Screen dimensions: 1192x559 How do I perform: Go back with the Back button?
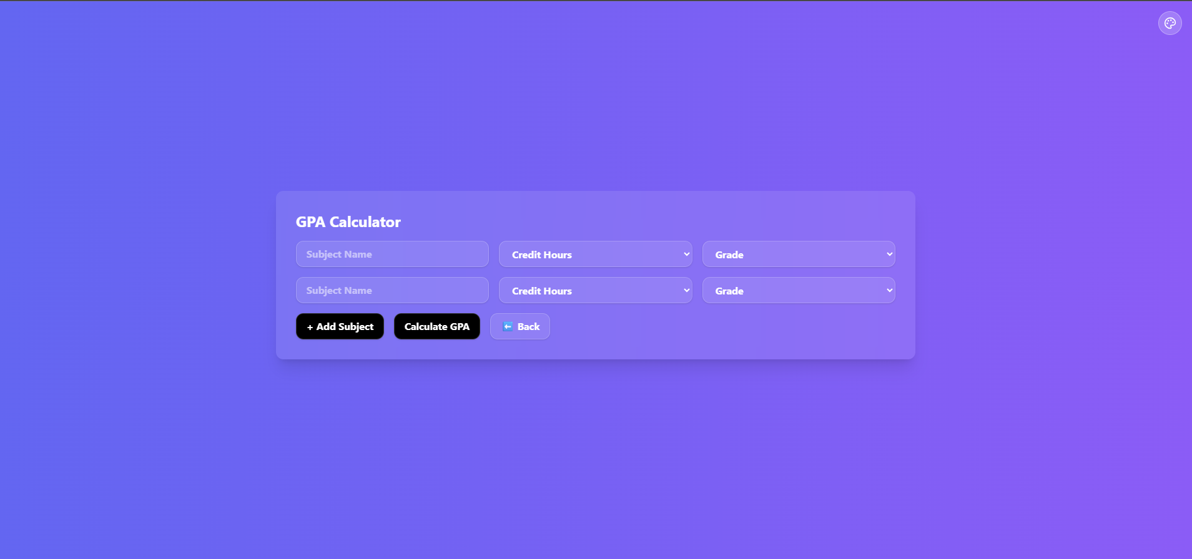click(x=520, y=326)
